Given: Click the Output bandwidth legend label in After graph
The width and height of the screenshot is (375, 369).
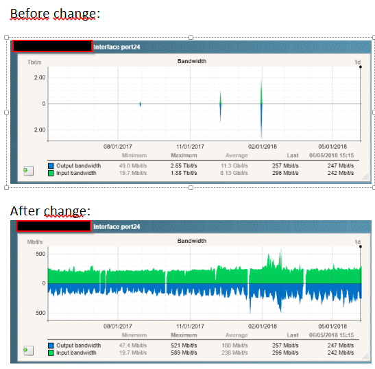Looking at the screenshot, I should [79, 346].
